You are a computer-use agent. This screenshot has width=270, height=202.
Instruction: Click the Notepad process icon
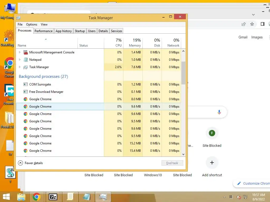pos(26,60)
